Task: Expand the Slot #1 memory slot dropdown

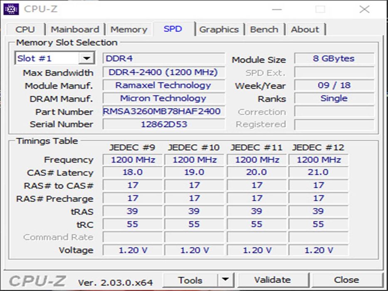Action: (86, 58)
